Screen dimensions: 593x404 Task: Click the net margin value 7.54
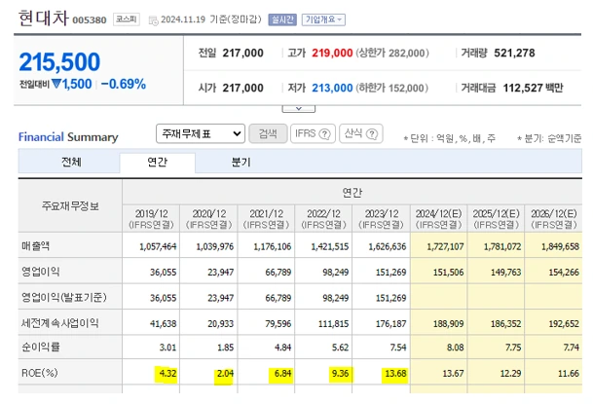click(398, 348)
